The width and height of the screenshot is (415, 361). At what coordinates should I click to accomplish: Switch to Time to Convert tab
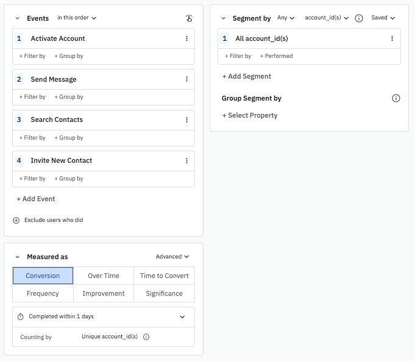164,276
